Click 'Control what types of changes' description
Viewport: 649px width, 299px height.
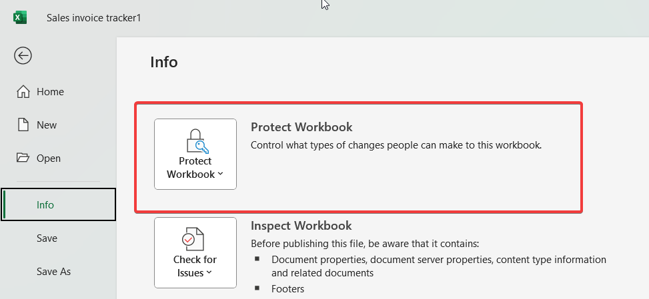396,145
